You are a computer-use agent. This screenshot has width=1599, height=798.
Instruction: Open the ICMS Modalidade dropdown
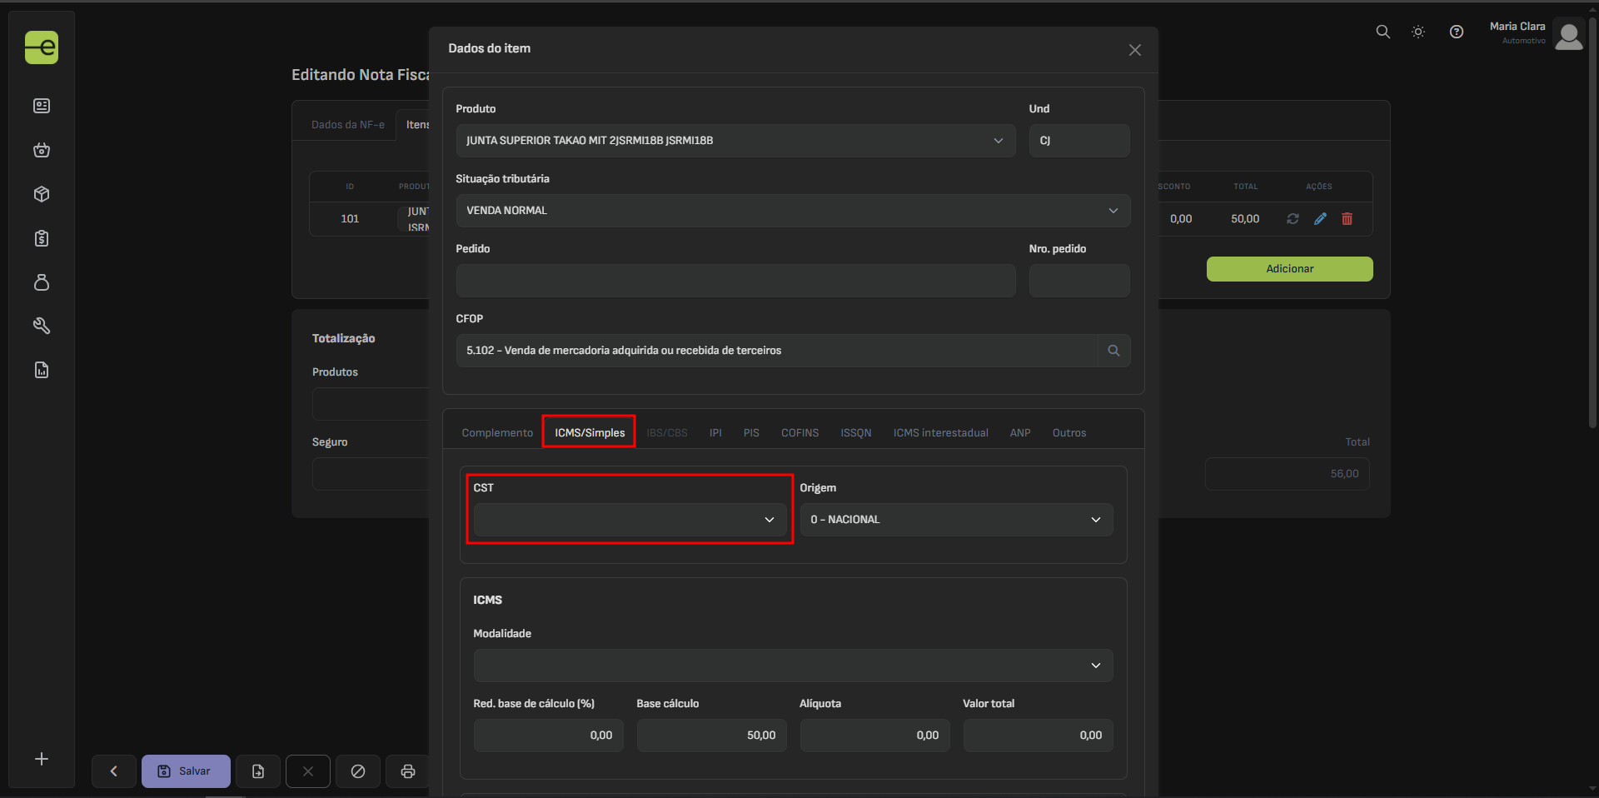click(792, 666)
